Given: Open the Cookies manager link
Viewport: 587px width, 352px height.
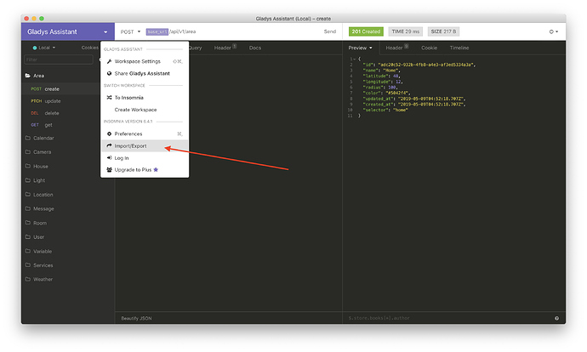Looking at the screenshot, I should tap(90, 48).
